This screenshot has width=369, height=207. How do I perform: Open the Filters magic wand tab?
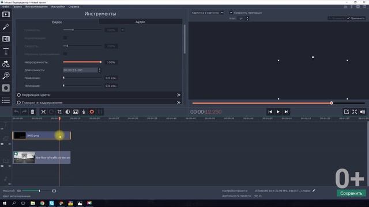pyautogui.click(x=6, y=27)
